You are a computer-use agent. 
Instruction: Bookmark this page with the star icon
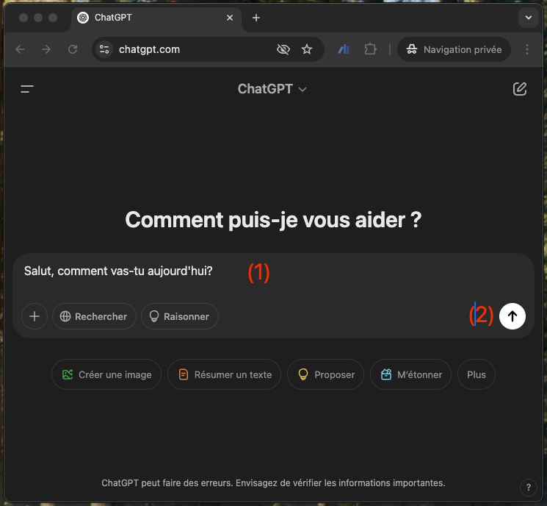tap(307, 49)
